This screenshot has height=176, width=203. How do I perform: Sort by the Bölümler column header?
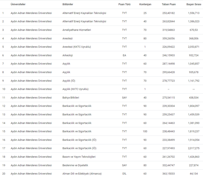(x=68, y=4)
